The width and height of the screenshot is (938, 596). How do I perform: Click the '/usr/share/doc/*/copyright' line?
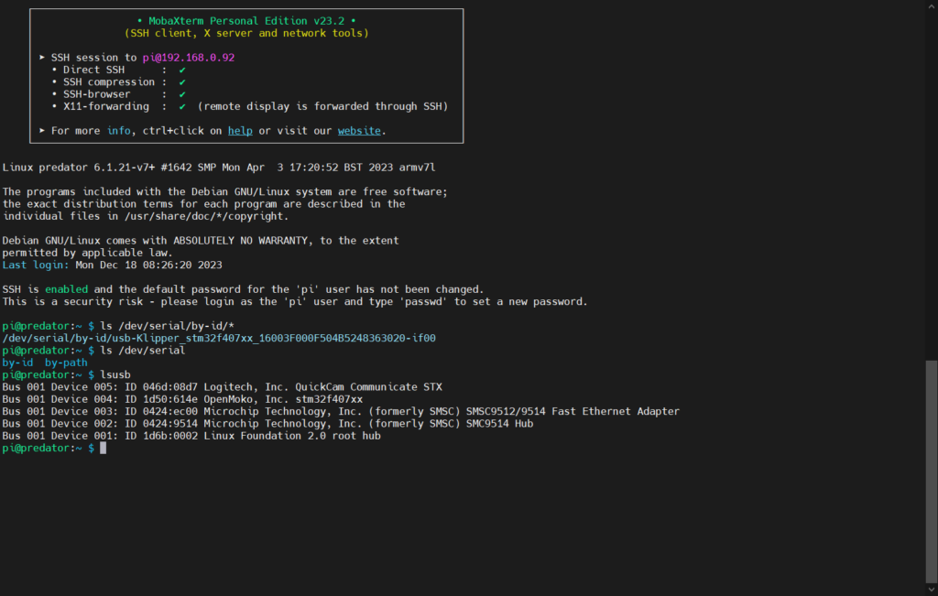pos(146,216)
